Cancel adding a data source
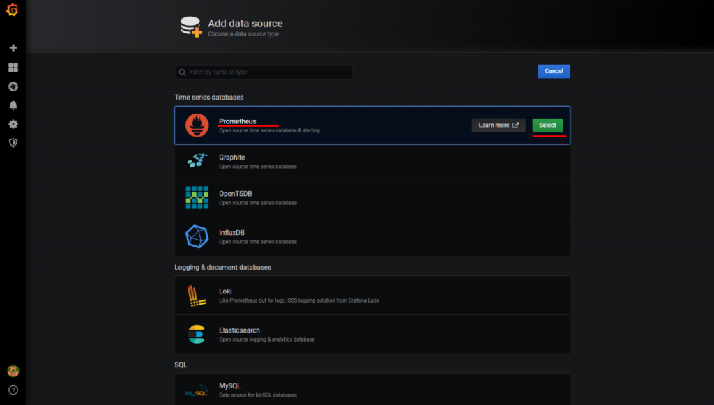The image size is (714, 405). click(554, 71)
